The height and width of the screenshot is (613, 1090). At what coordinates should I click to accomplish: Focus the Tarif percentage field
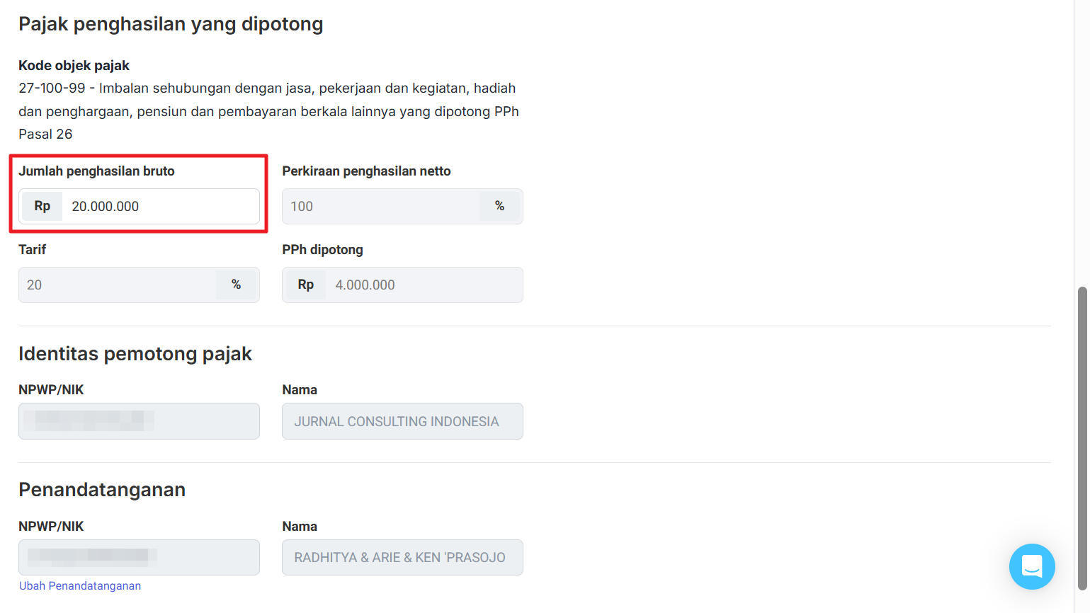117,285
